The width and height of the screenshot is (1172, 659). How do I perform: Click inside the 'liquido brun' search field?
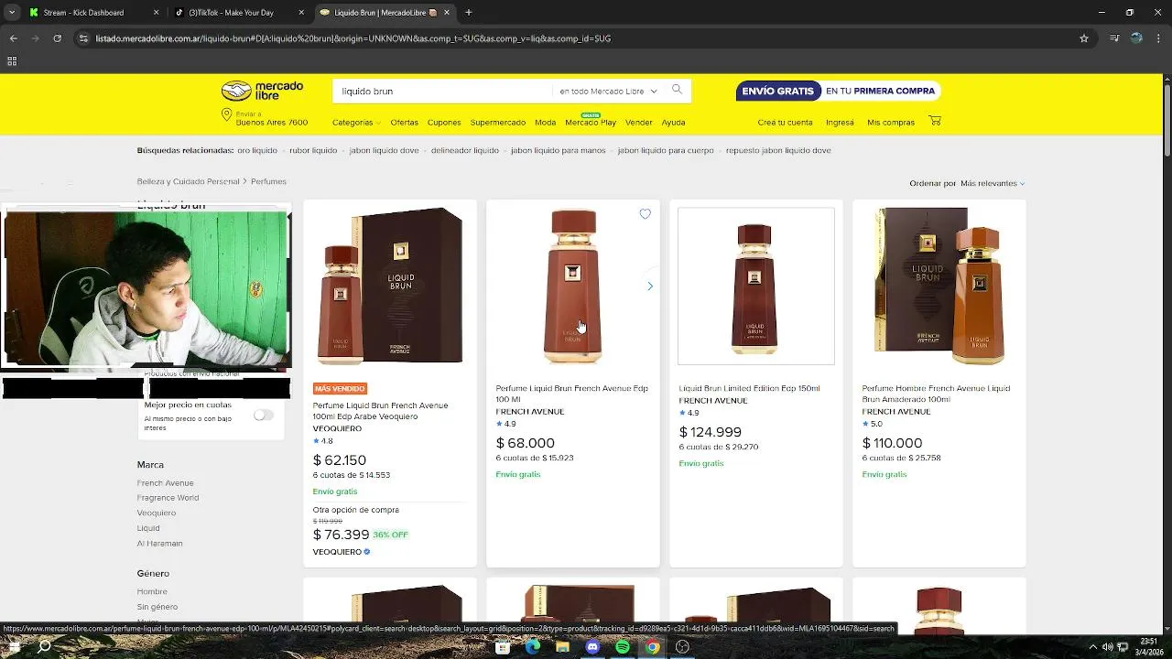coord(442,92)
